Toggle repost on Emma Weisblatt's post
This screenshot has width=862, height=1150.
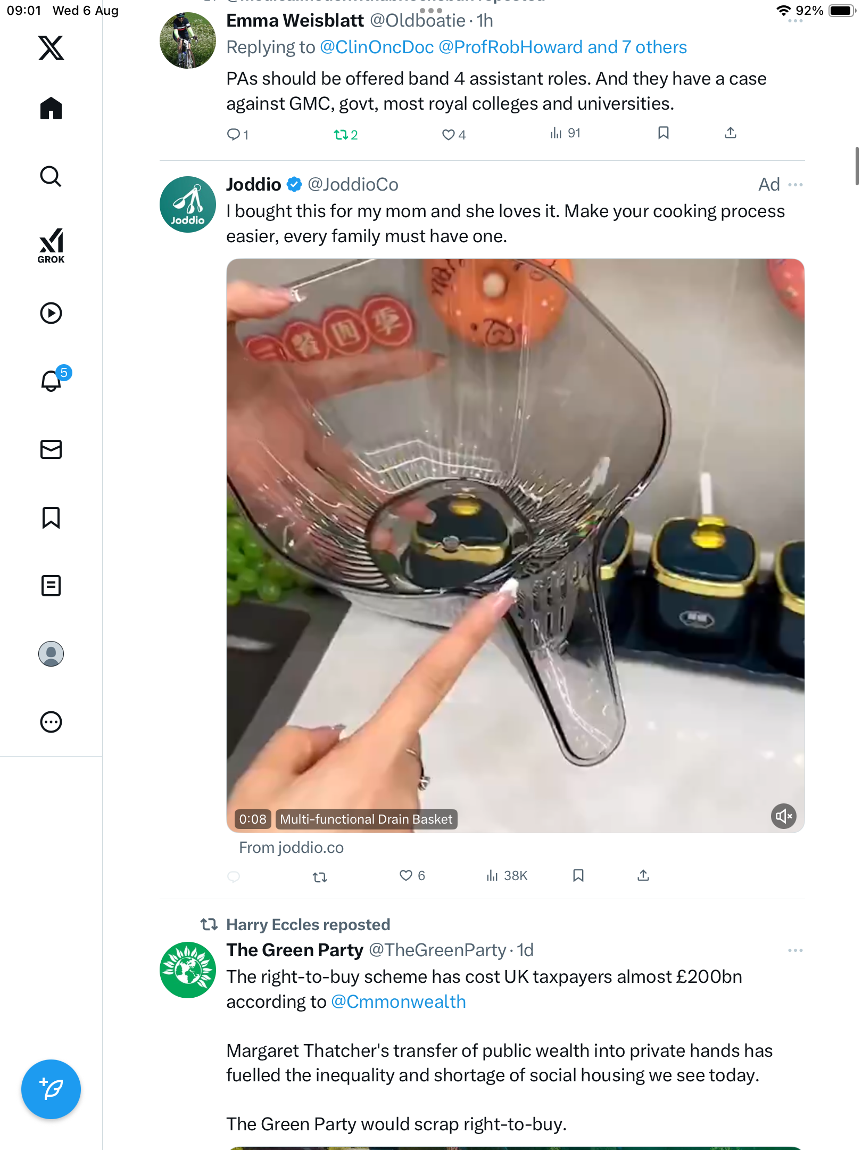pyautogui.click(x=341, y=135)
